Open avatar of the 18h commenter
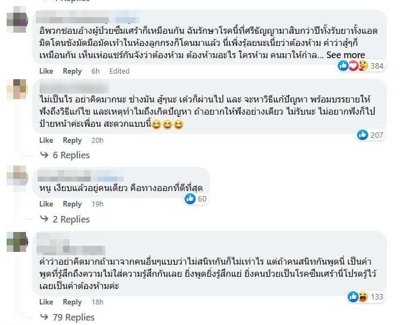Viewport: 403px width, 325px height. coord(17,242)
